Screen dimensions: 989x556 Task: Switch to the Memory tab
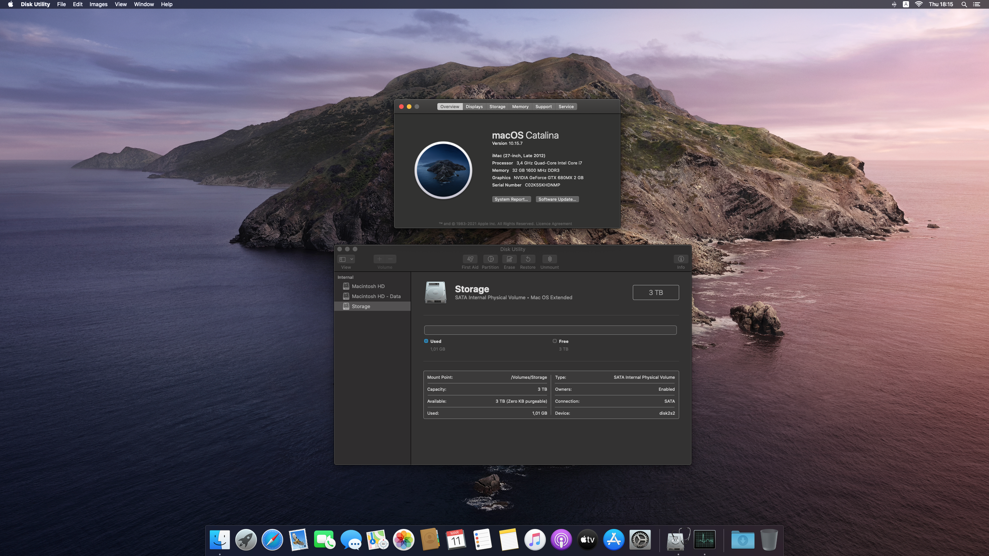tap(520, 107)
